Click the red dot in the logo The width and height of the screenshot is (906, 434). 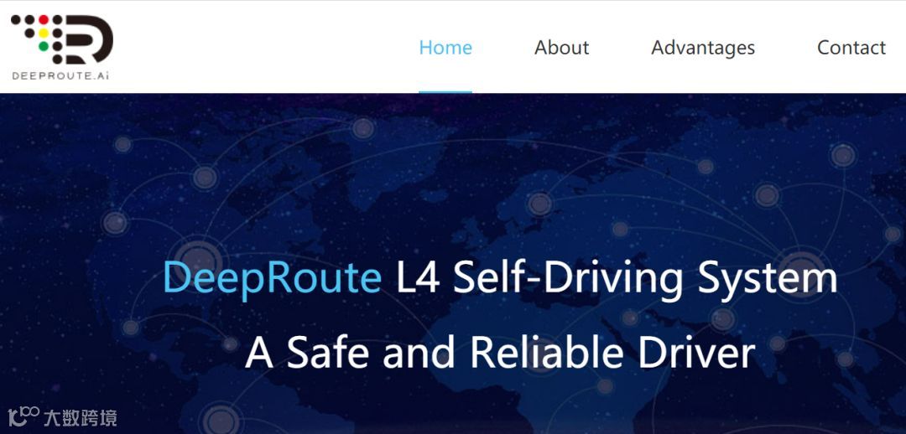tap(44, 19)
